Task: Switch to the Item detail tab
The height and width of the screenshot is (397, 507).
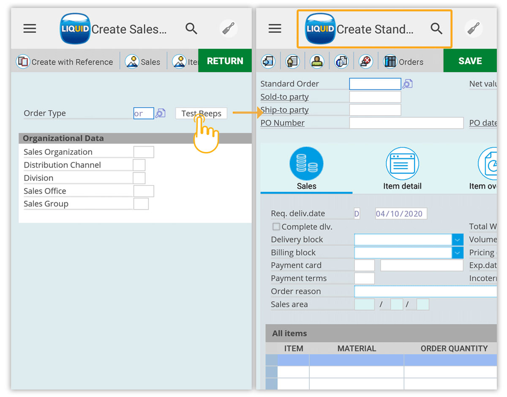Action: point(402,169)
